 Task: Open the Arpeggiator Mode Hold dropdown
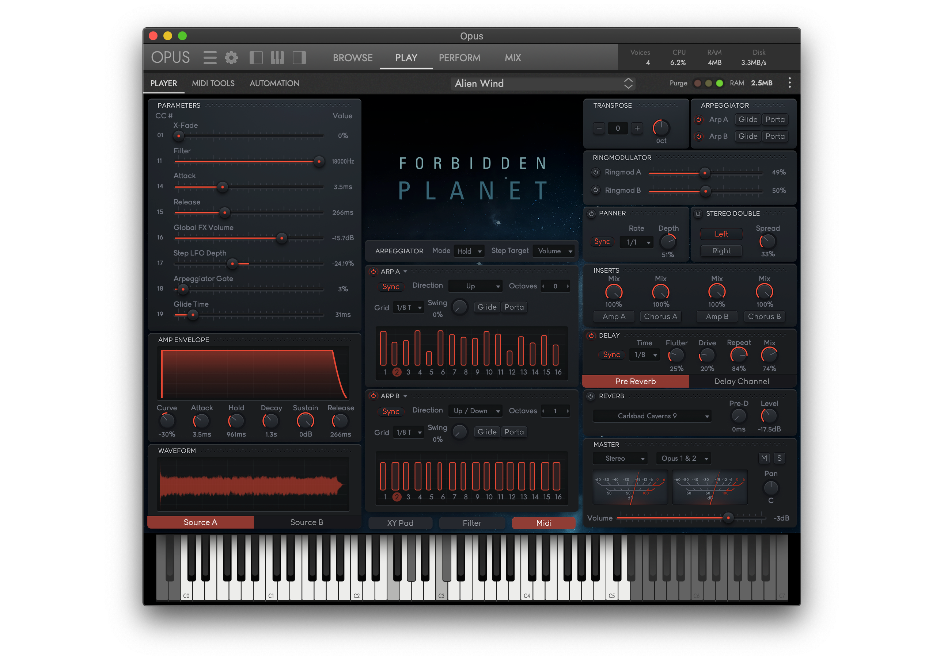(469, 251)
